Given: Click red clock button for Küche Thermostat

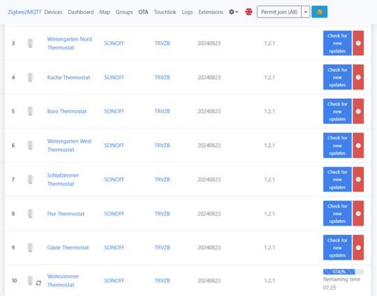Looking at the screenshot, I should point(358,77).
